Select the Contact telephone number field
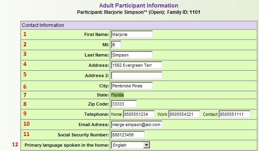Image resolution: width=259 pixels, height=151 pixels. pyautogui.click(x=234, y=114)
